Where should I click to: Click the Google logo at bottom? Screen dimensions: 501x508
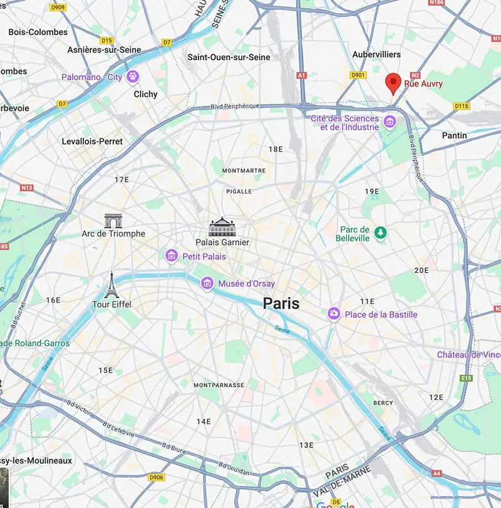[335, 504]
